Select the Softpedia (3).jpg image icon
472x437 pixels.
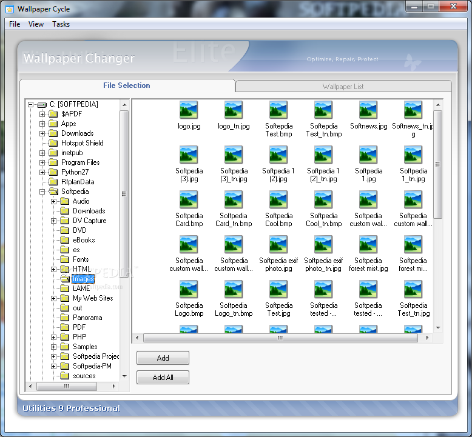pos(189,155)
